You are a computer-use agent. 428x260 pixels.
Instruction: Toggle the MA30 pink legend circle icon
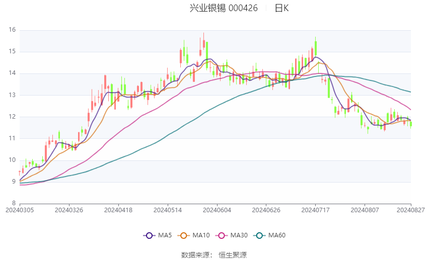[222, 235]
